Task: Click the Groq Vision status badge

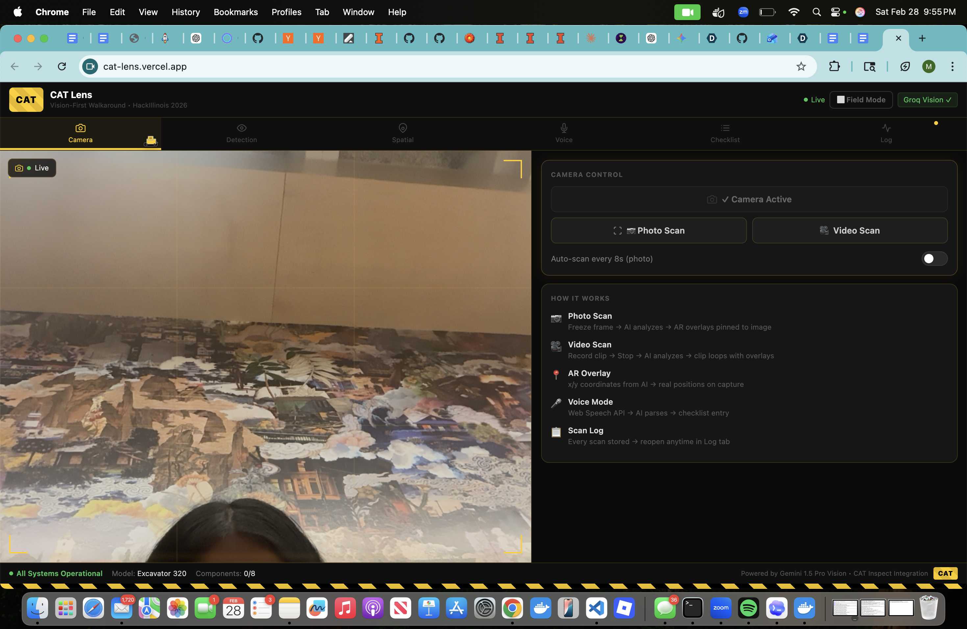Action: coord(927,100)
